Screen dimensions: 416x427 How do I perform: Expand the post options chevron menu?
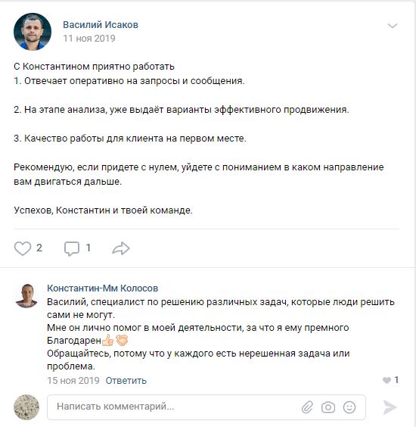point(393,26)
